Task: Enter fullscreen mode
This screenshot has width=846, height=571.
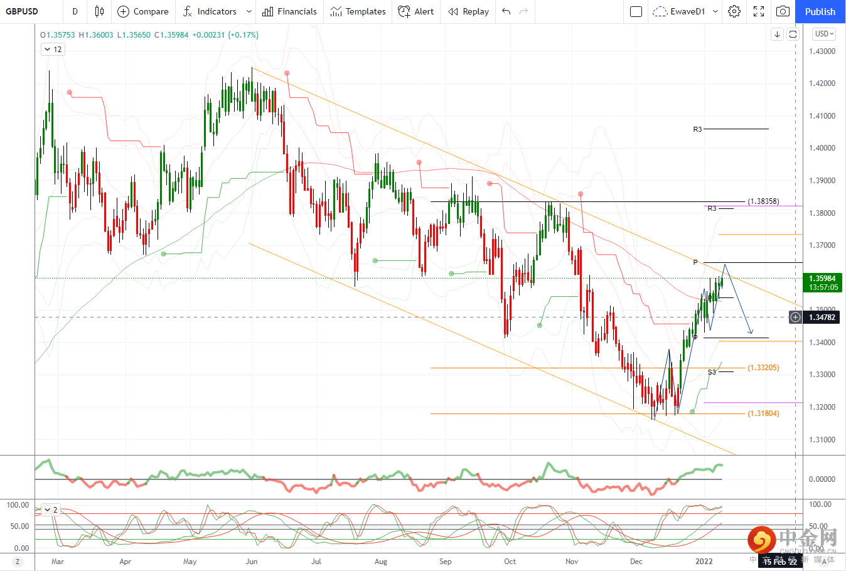Action: [759, 11]
